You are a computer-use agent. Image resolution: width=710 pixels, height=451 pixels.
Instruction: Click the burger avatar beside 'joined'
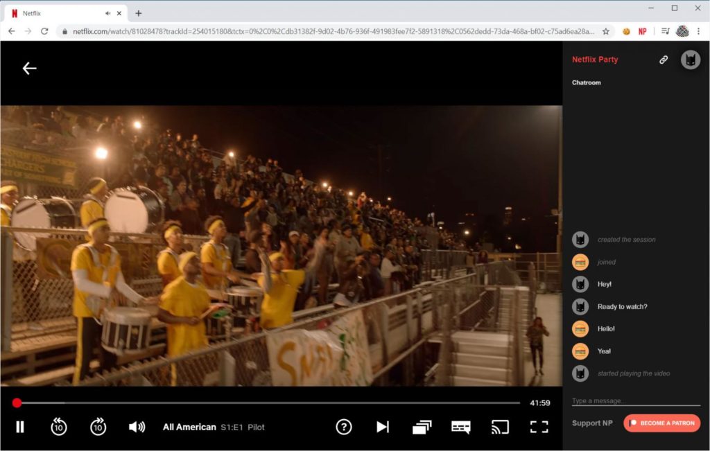coord(580,262)
